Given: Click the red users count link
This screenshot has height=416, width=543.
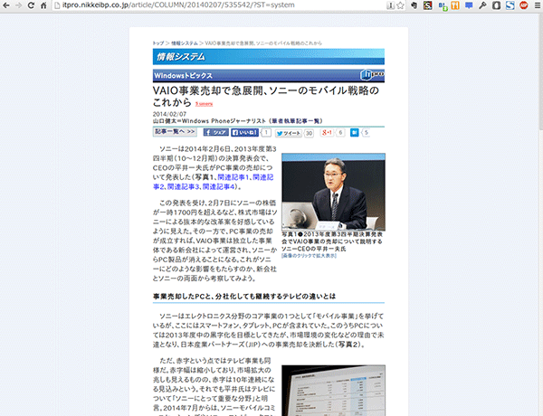Looking at the screenshot, I should [x=204, y=104].
